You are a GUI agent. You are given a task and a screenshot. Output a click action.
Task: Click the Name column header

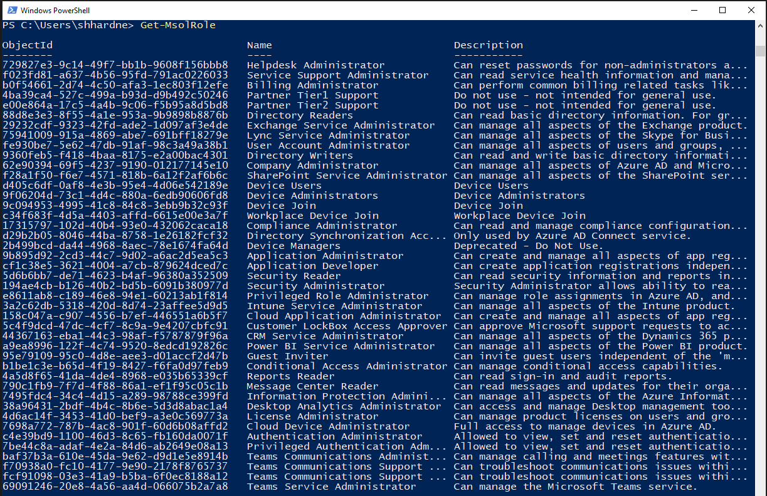pyautogui.click(x=259, y=45)
